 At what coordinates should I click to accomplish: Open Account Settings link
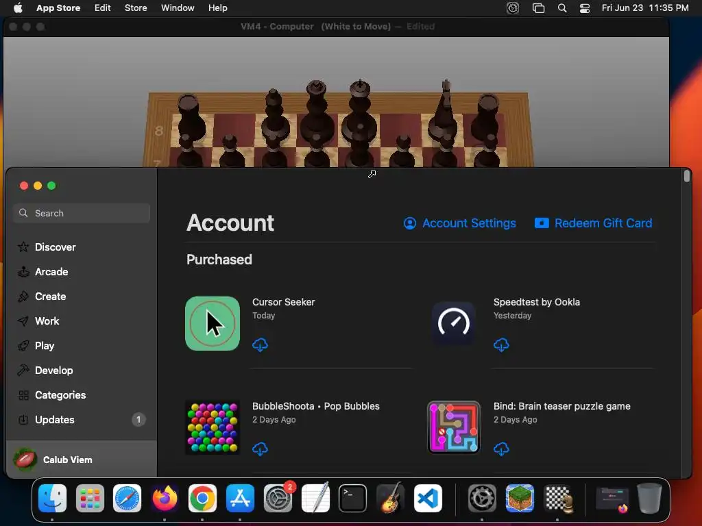tap(460, 223)
